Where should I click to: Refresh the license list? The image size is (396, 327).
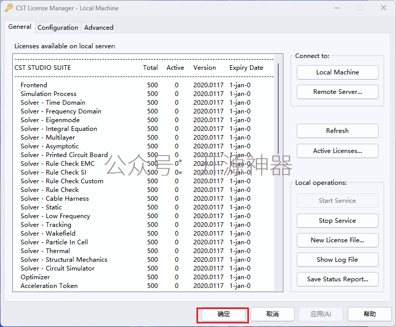337,131
